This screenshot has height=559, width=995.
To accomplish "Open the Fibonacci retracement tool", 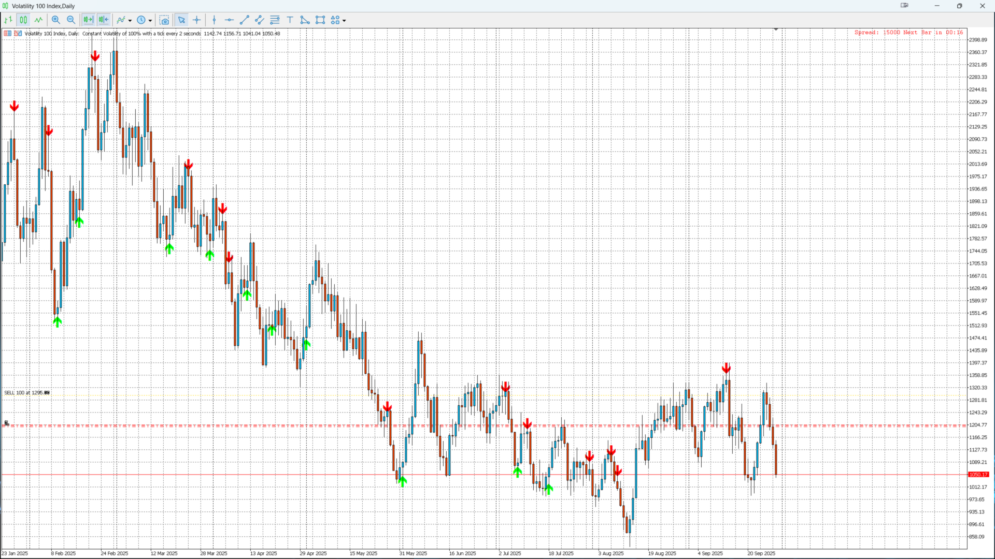I will [x=275, y=20].
